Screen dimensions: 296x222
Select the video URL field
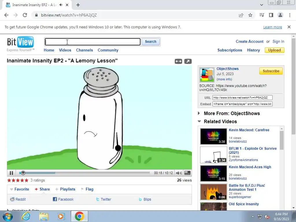243,98
